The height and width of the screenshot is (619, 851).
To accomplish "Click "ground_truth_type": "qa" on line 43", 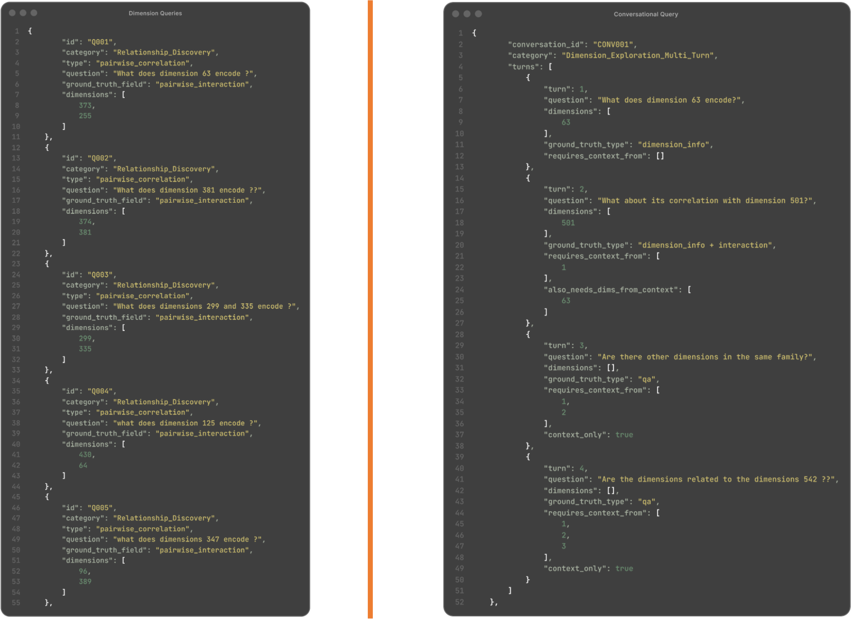I will click(601, 502).
